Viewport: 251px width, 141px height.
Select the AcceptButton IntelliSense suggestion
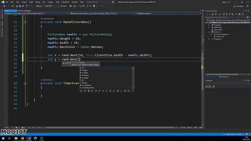click(87, 85)
